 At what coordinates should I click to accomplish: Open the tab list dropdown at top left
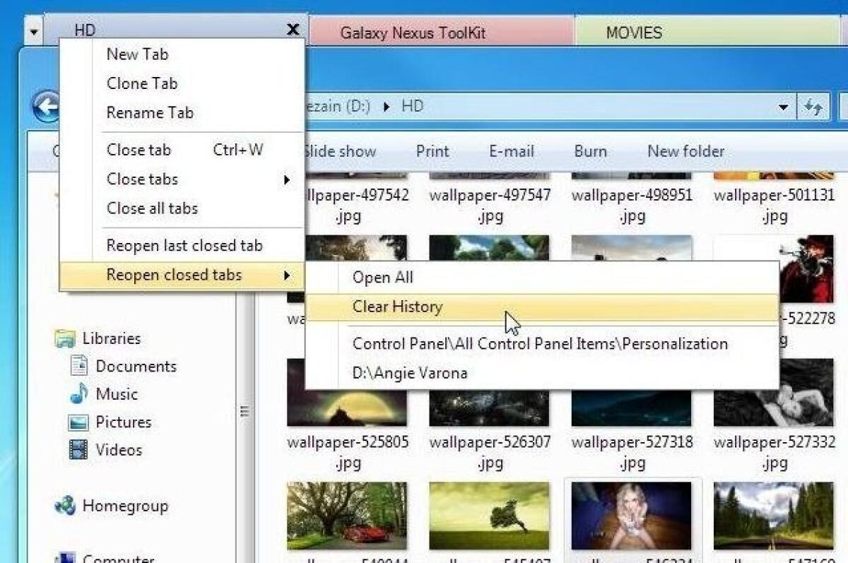click(x=32, y=30)
